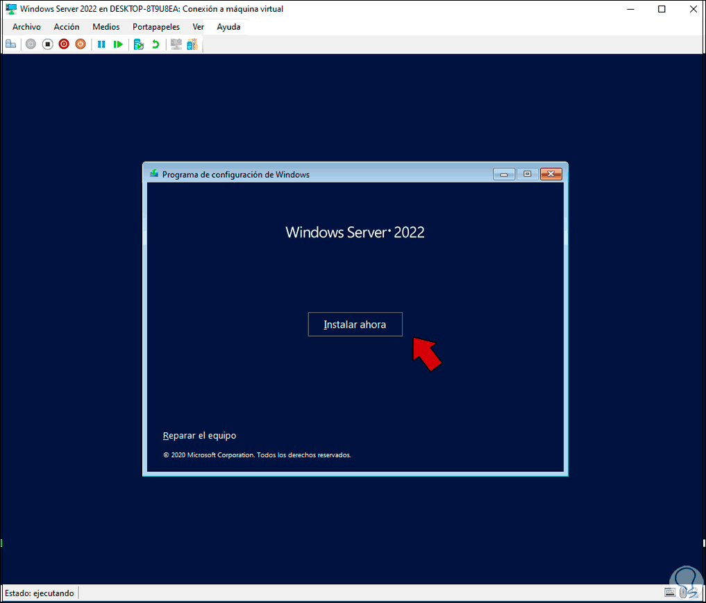
Task: Click the 'Windows Server 2022' heading text
Action: point(355,232)
